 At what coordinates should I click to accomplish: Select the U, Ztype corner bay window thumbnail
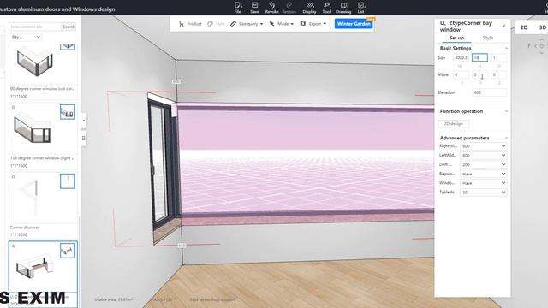tap(35, 267)
